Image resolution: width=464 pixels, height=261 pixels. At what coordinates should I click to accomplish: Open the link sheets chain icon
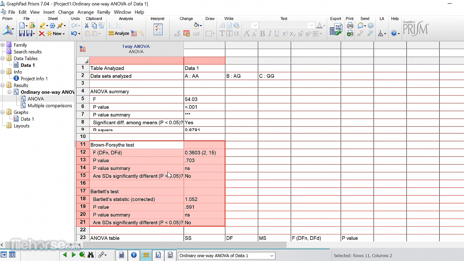[101, 255]
